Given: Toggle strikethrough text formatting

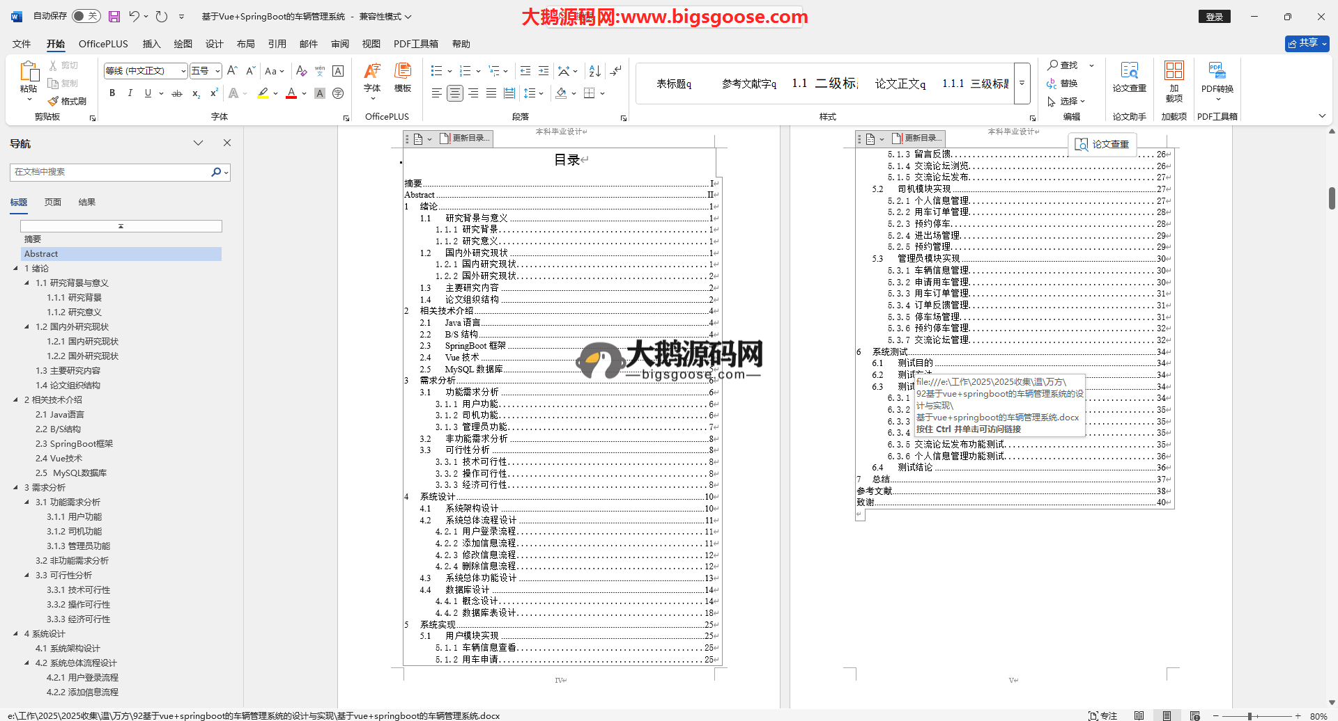Looking at the screenshot, I should pos(177,93).
